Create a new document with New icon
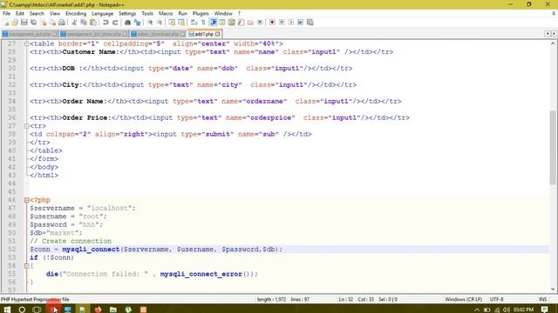558x313 pixels. click(6, 23)
